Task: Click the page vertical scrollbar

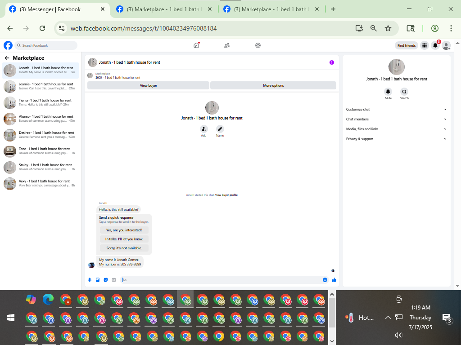Action: (x=457, y=164)
